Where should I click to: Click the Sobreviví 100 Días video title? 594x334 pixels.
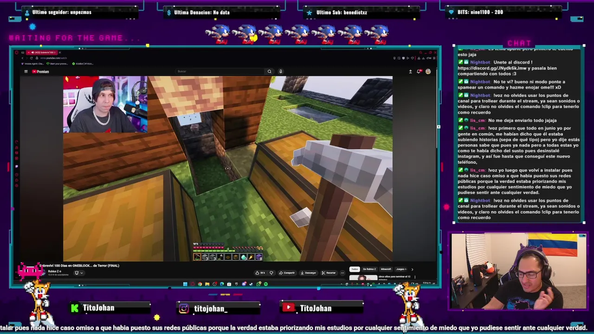[79, 266]
